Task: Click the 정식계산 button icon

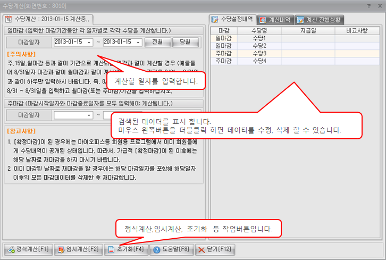Action: (x=11, y=250)
